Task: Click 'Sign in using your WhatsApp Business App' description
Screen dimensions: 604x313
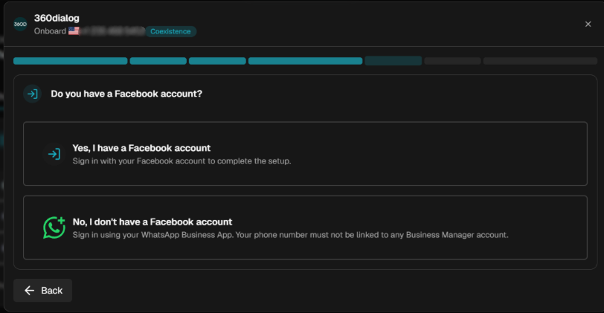Action: [x=290, y=235]
